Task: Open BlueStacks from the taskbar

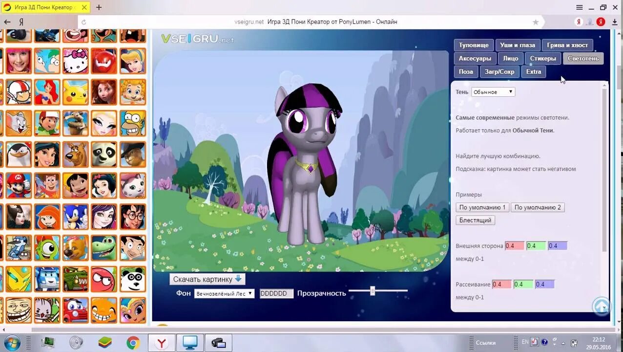Action: pyautogui.click(x=105, y=343)
